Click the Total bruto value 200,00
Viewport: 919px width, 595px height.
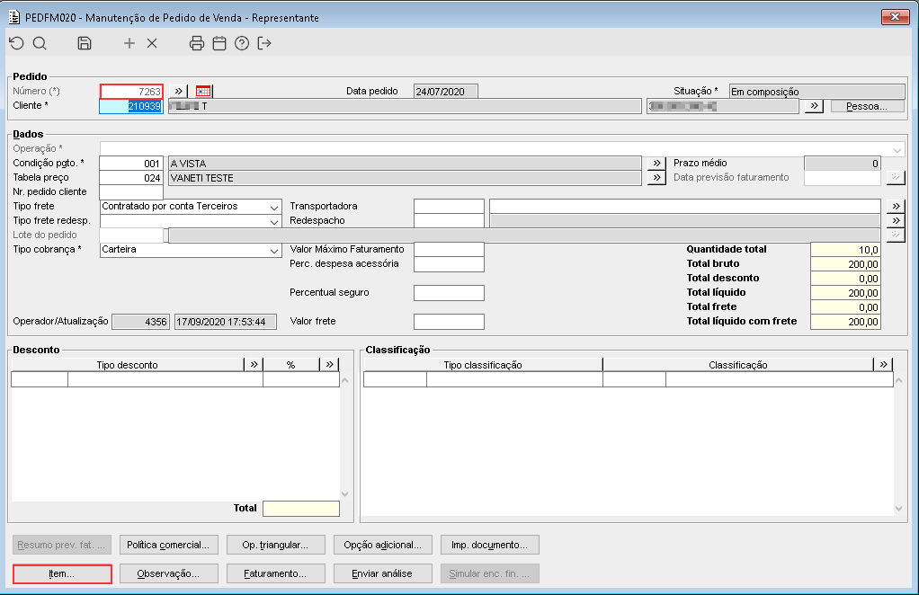point(846,264)
